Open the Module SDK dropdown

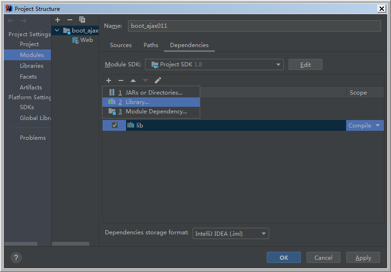[x=214, y=64]
